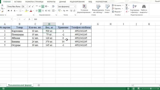Select Пользовательский формат sheet tab
This screenshot has width=160, height=90.
[20, 85]
